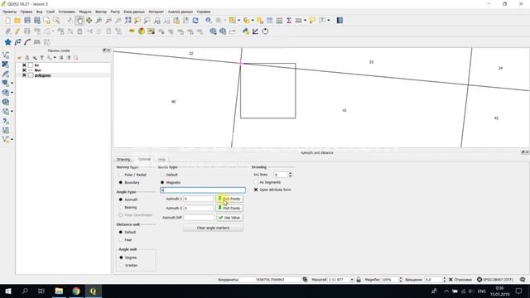
Task: Click the Sigma statistics summary icon
Action: tap(289, 21)
